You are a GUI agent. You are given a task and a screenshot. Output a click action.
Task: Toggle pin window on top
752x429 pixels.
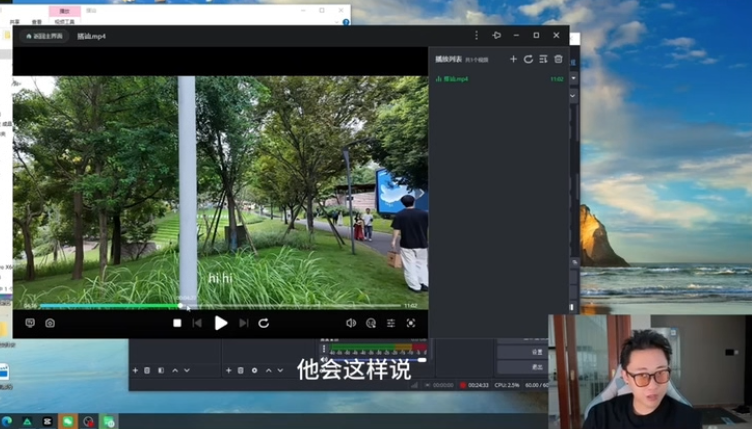[x=496, y=35]
